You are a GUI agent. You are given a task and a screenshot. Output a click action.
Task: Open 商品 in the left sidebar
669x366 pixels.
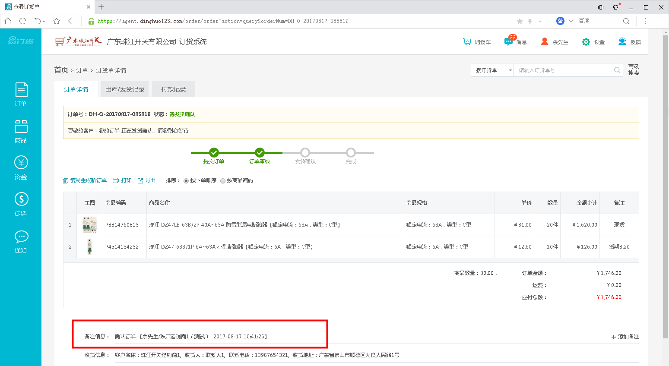(x=21, y=131)
